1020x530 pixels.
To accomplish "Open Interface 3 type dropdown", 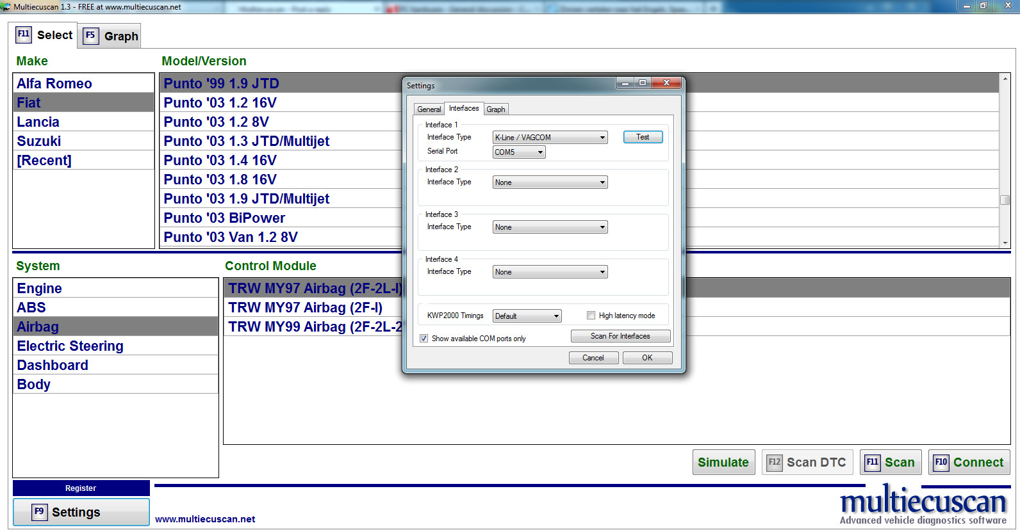I will (x=550, y=227).
